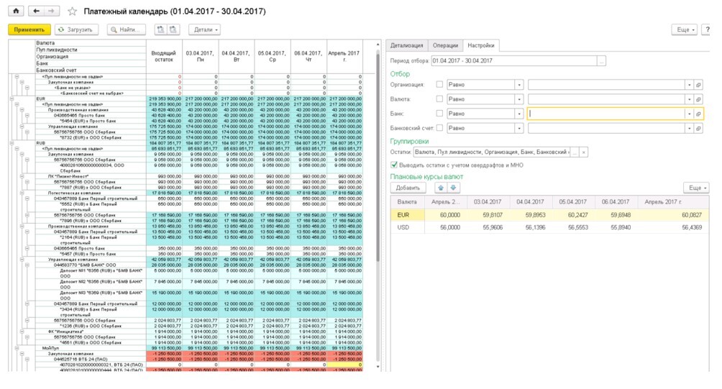Open the Операции tab

[445, 45]
